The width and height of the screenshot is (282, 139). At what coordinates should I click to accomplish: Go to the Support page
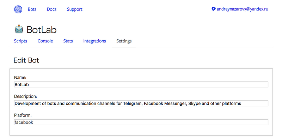[75, 9]
